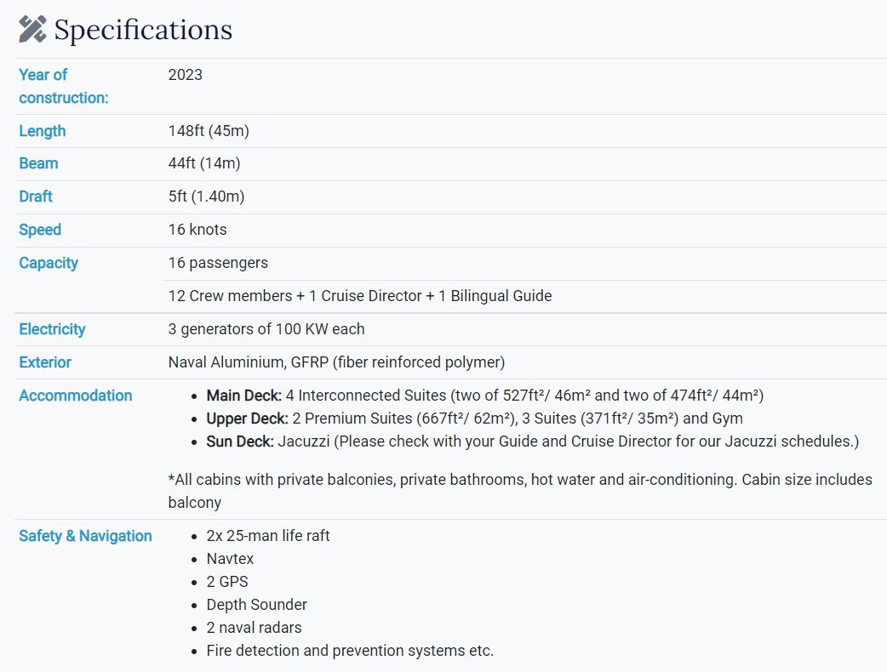Click the 16 knots speed value

pyautogui.click(x=197, y=230)
